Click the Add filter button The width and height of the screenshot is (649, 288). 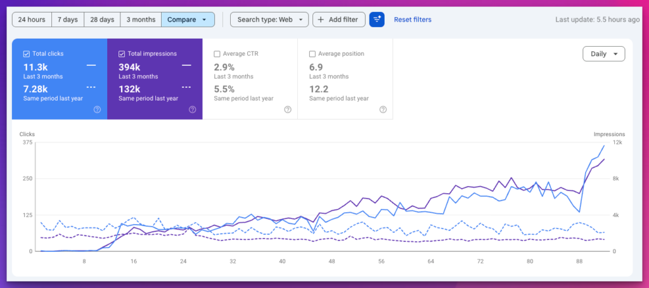(x=338, y=20)
